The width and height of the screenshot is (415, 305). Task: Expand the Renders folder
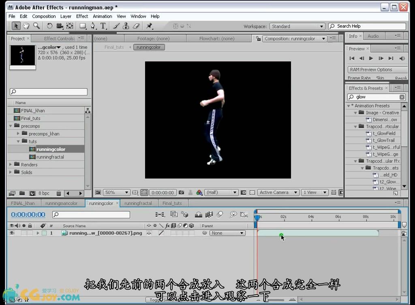click(11, 164)
